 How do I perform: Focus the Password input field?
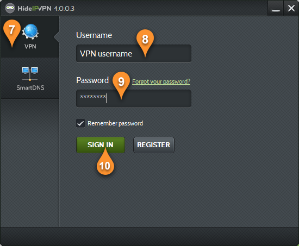(134, 98)
